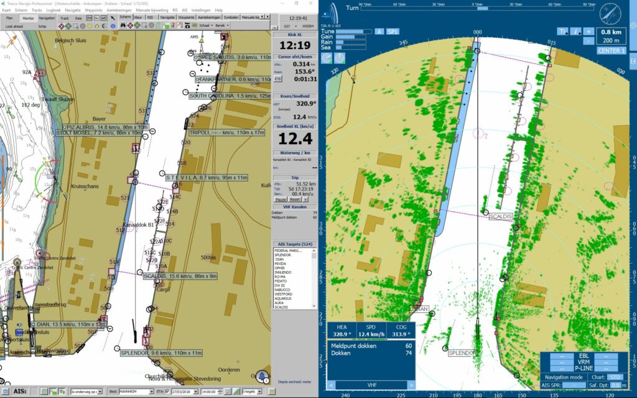Click the radar exit icon on the right edge
Viewport: 637px width, 398px height.
coord(633,61)
